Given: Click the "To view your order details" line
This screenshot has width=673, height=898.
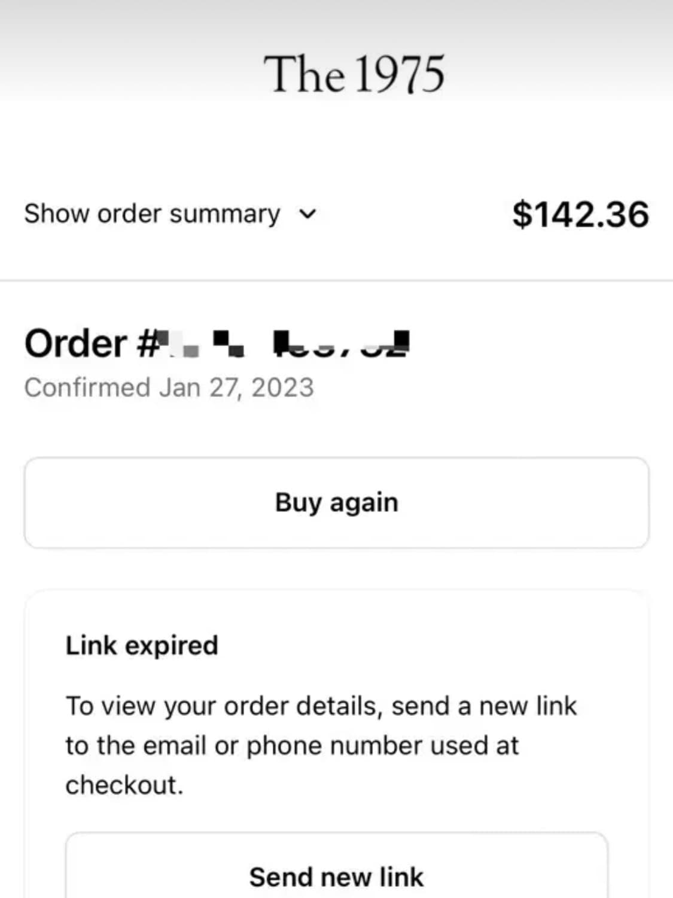Looking at the screenshot, I should pyautogui.click(x=223, y=706).
